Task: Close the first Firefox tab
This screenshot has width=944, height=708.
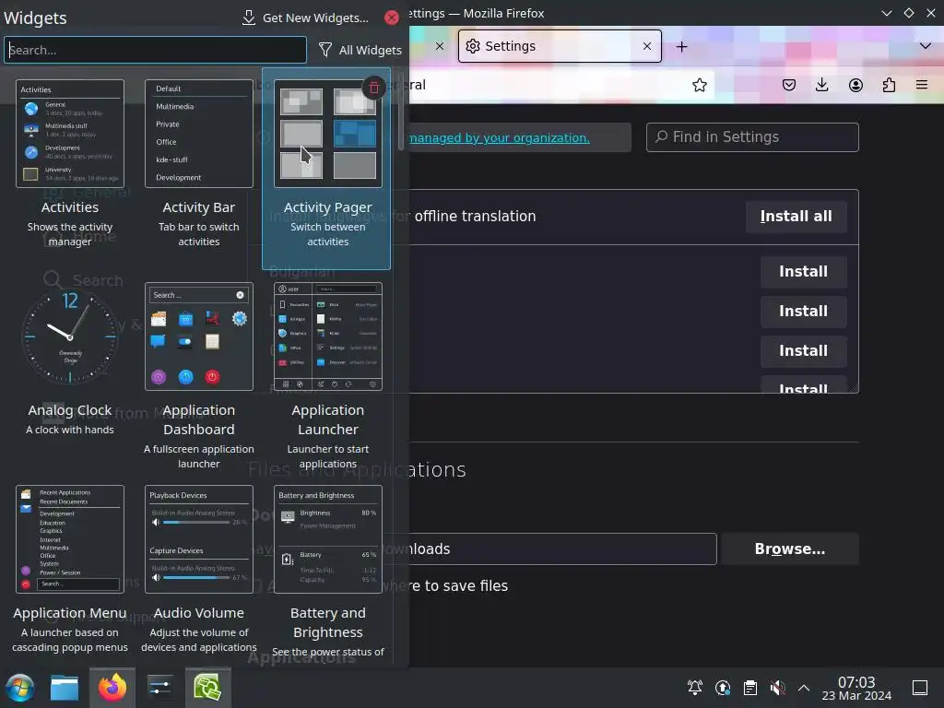Action: click(440, 46)
